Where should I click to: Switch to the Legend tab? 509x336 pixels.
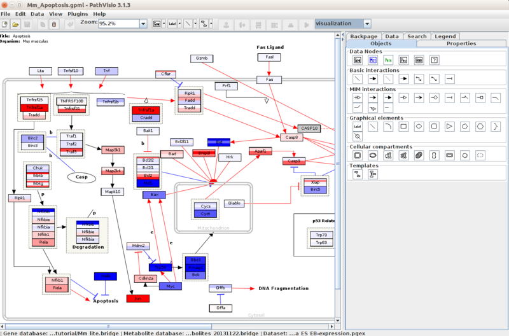(445, 36)
